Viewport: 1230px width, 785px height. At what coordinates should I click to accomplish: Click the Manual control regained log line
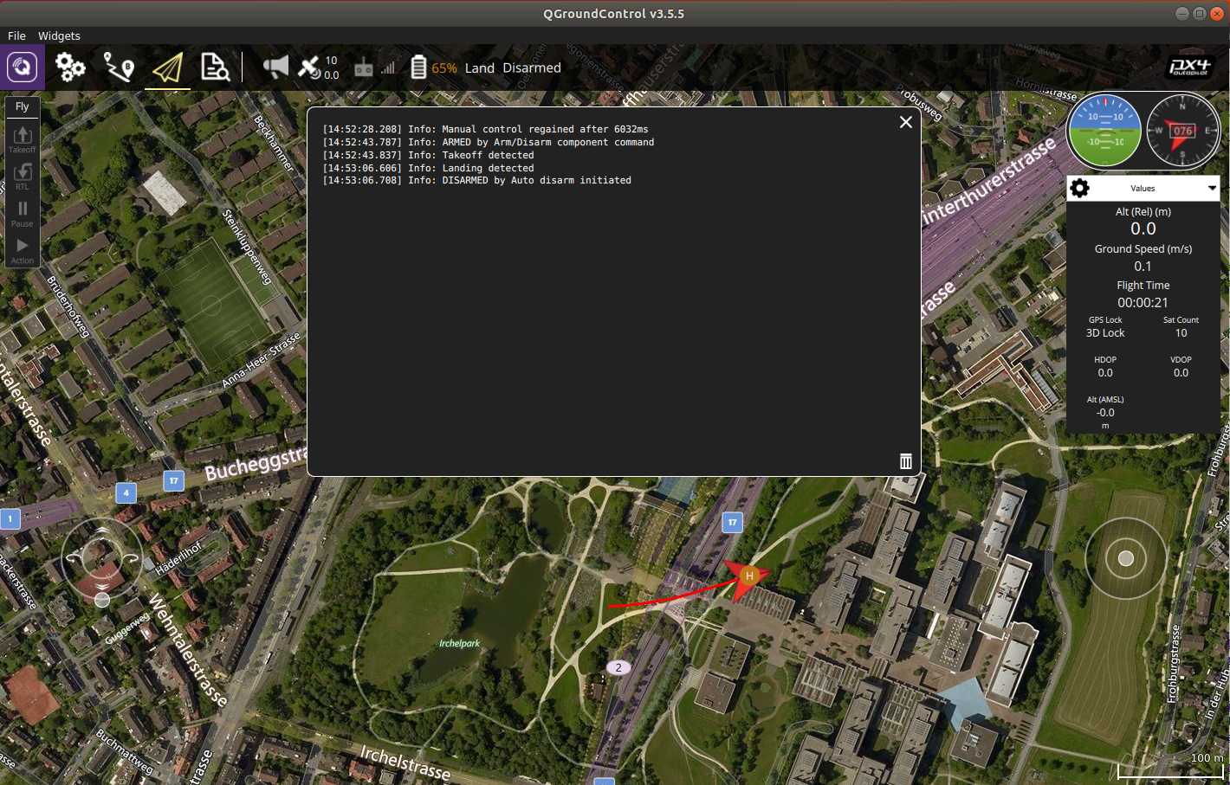click(x=486, y=129)
